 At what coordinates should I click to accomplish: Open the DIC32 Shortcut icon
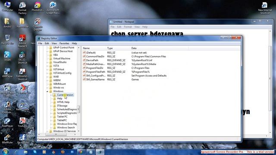[x=22, y=57]
